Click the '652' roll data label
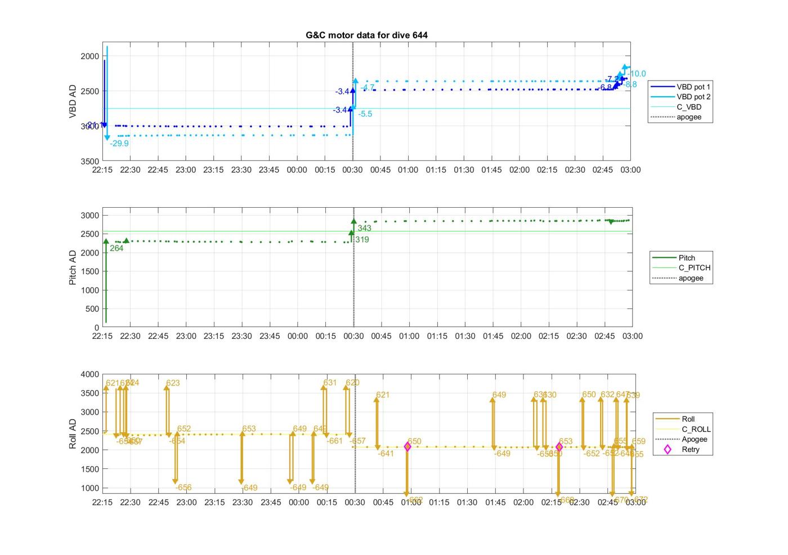This screenshot has width=788, height=555. tap(184, 429)
